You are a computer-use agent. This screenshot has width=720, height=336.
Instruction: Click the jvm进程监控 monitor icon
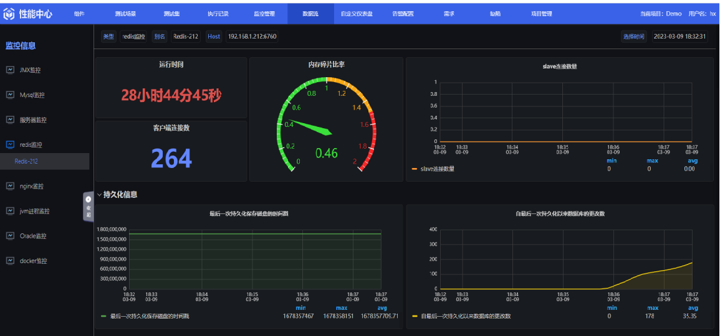click(10, 211)
